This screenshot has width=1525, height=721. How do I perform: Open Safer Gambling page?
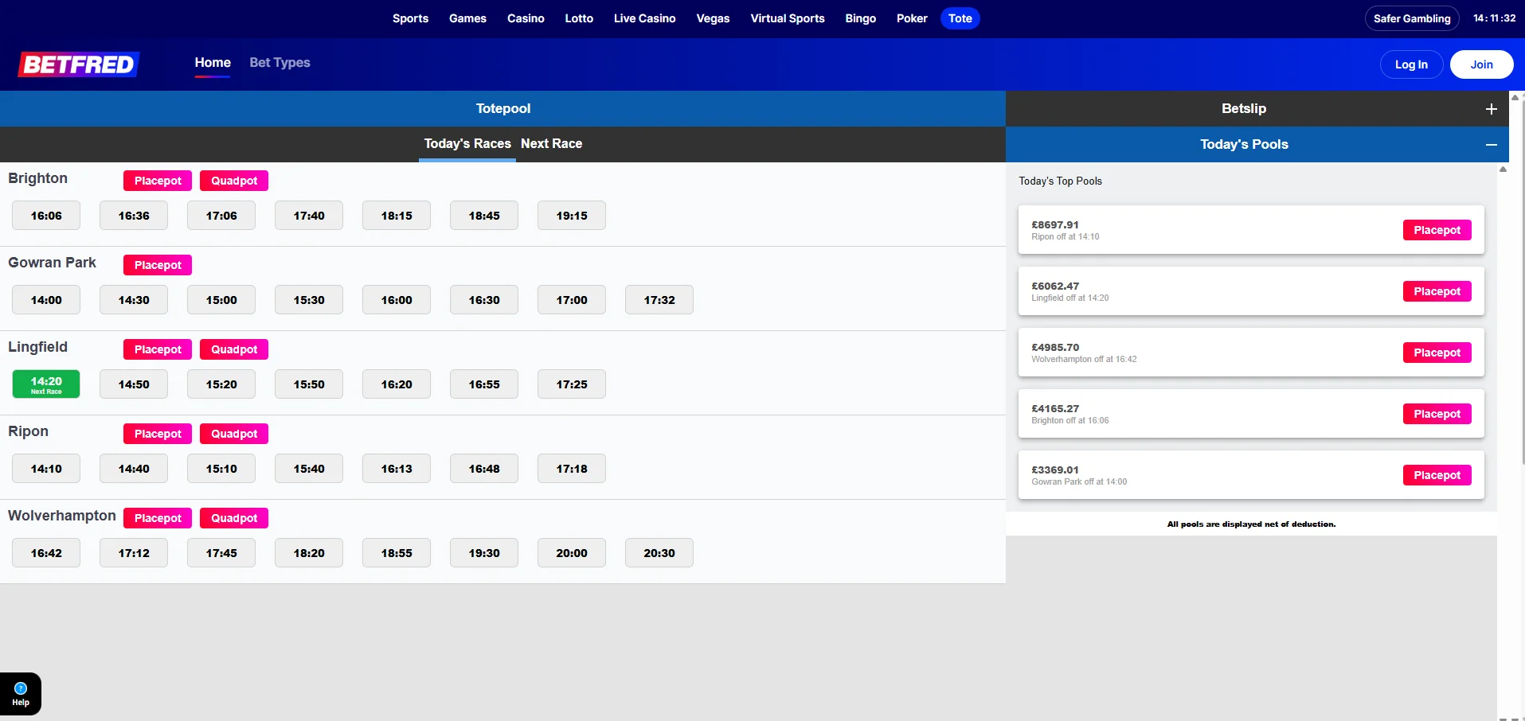tap(1412, 18)
